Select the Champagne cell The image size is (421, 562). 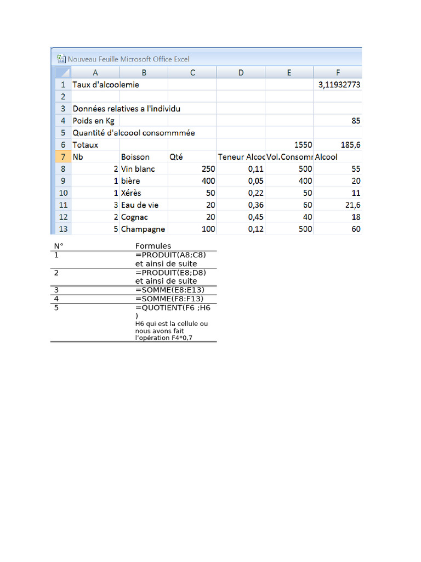click(144, 229)
